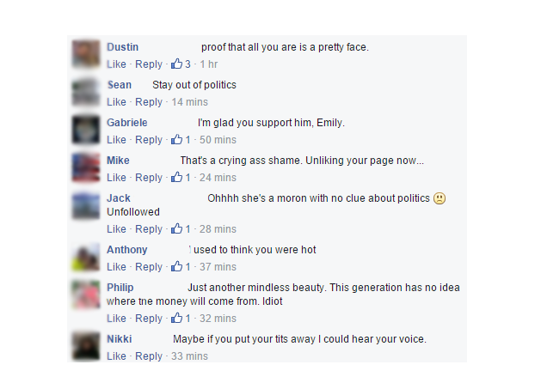541x389 pixels.
Task: Click the 33 mins timestamp on Nikki's comment
Action: 190,356
